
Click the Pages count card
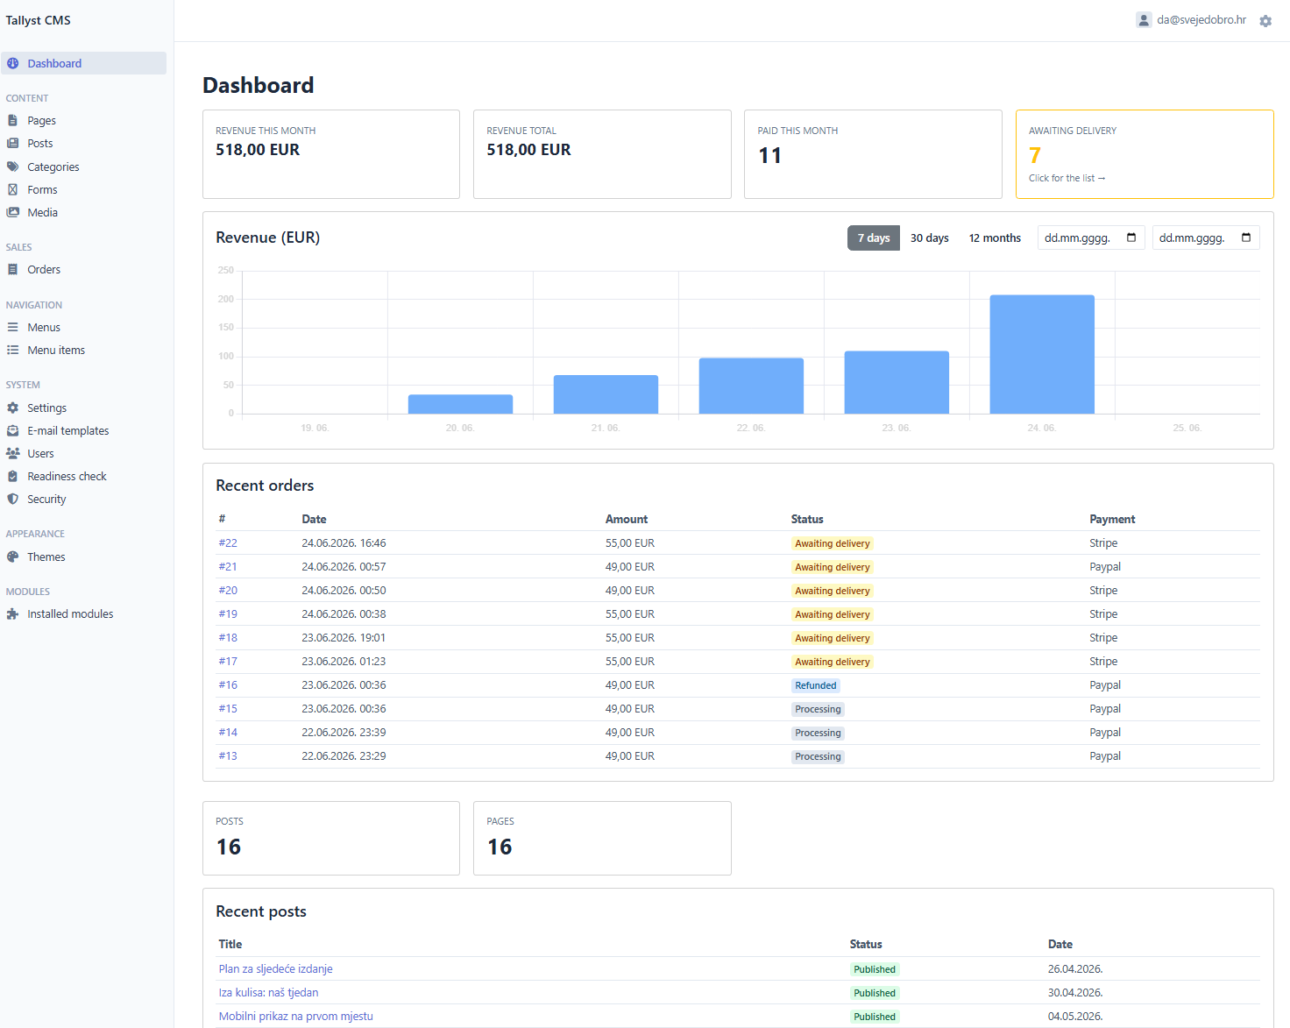click(x=602, y=838)
